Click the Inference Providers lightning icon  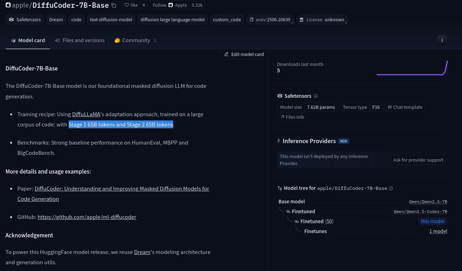point(279,141)
